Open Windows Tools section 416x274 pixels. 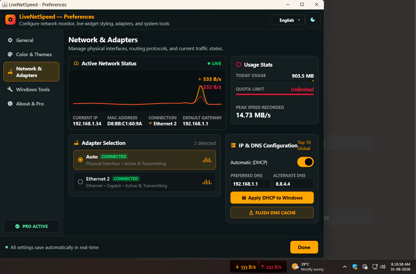[31, 89]
